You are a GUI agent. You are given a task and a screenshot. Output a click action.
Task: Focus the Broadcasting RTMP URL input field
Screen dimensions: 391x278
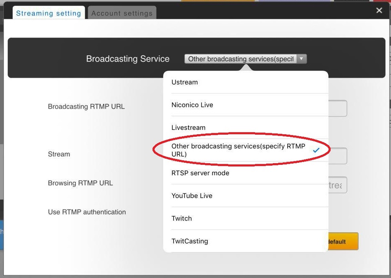click(337, 108)
